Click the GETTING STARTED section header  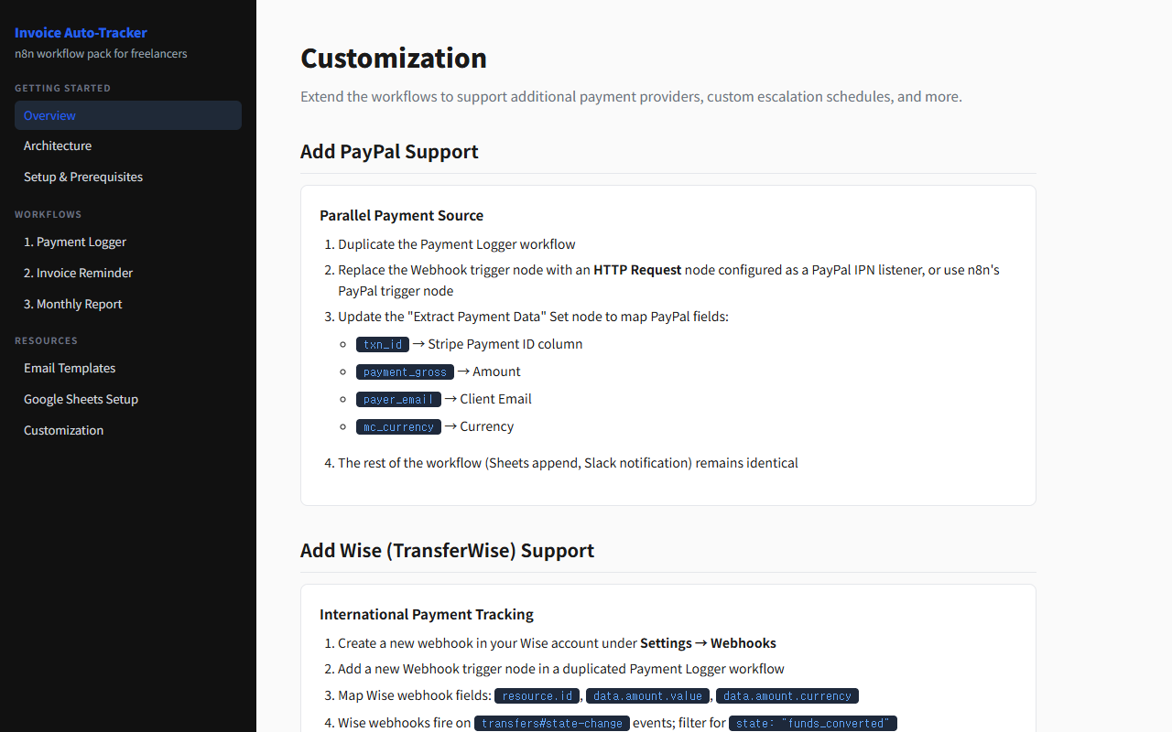click(x=62, y=88)
